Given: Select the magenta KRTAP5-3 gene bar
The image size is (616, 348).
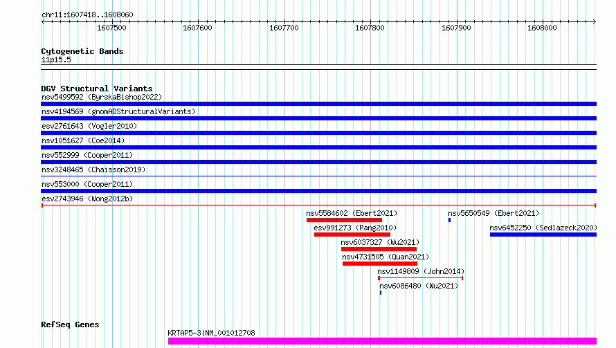Looking at the screenshot, I should (382, 341).
